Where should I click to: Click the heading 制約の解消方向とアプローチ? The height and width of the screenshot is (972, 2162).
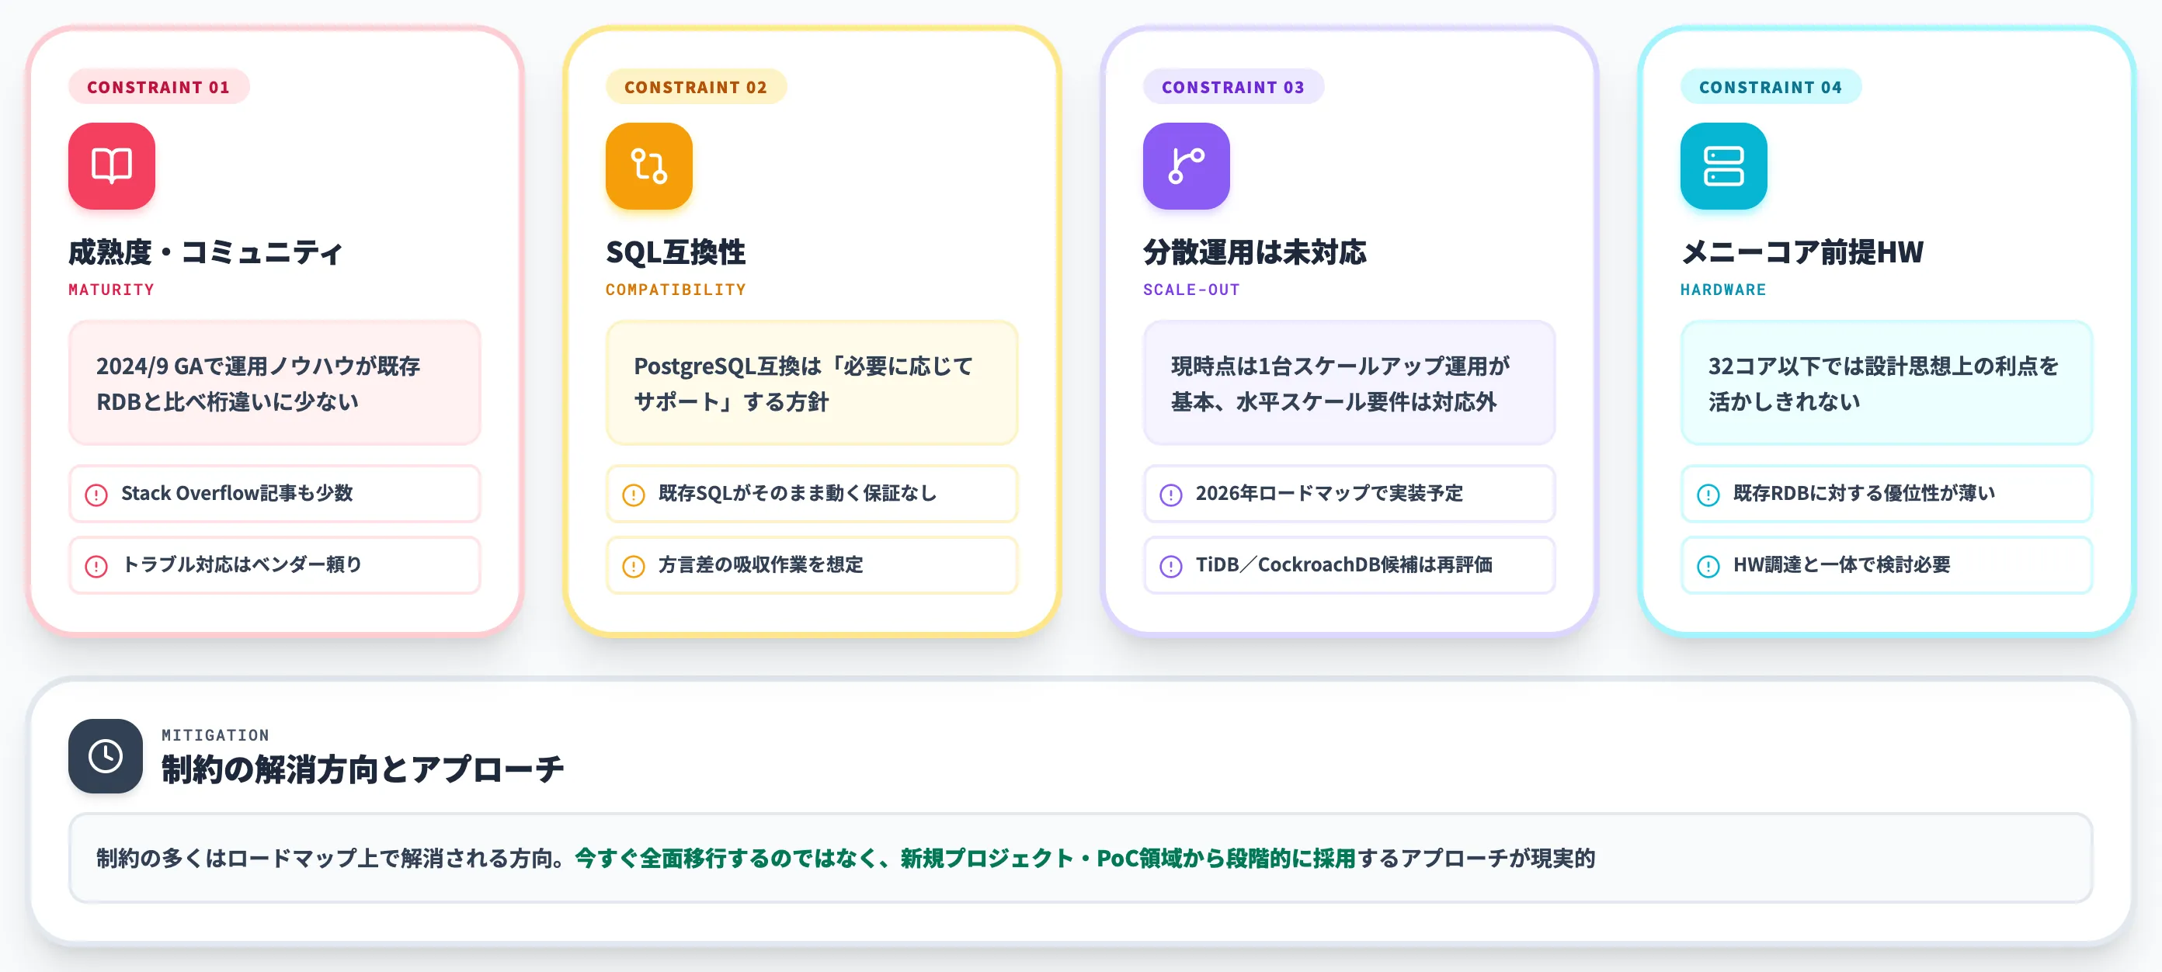coord(363,769)
